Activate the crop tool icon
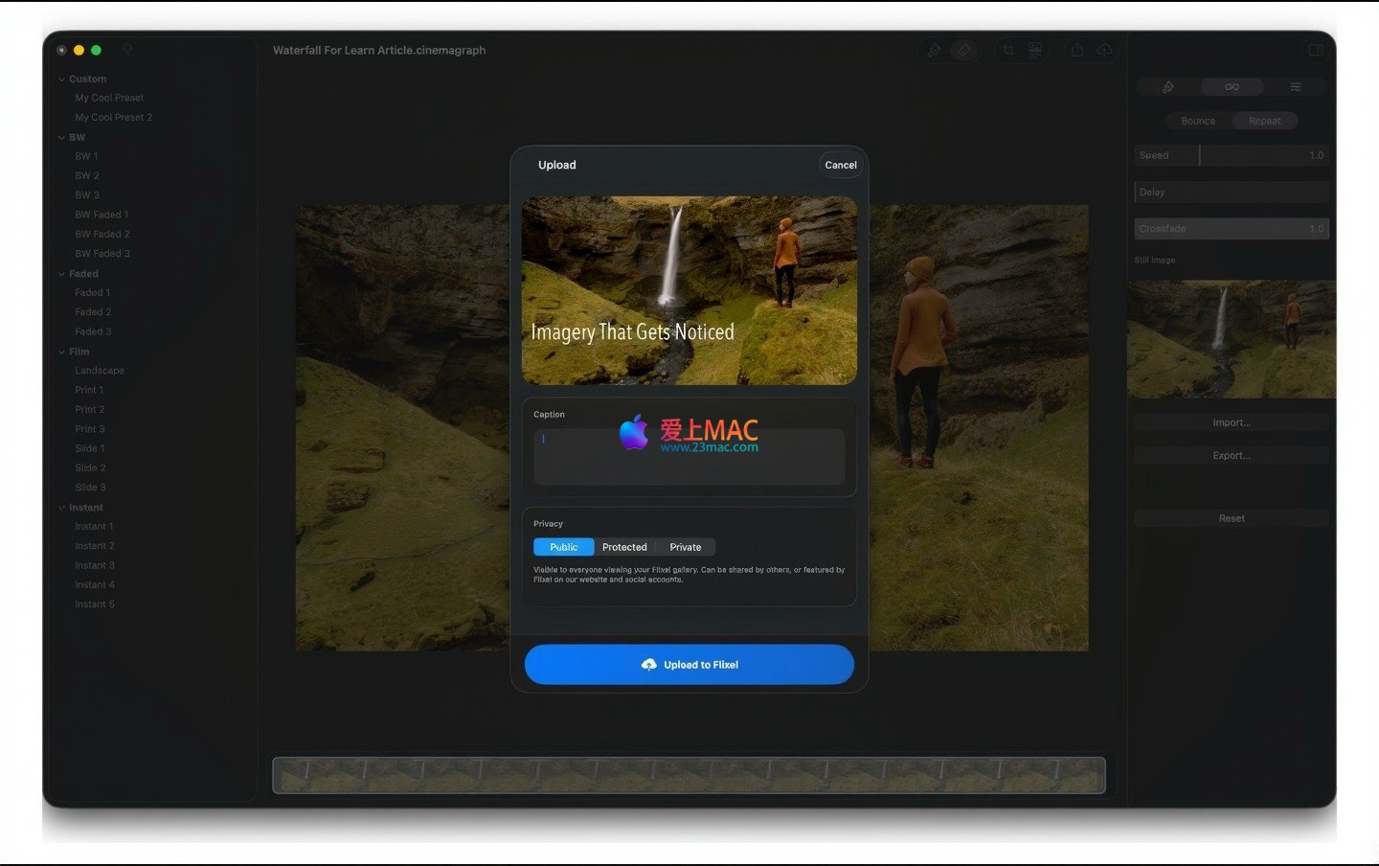 click(x=1008, y=51)
